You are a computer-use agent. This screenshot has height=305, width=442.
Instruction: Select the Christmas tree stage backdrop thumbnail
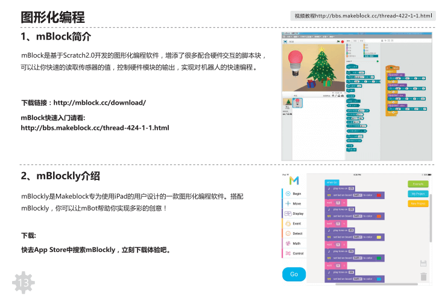(x=287, y=102)
